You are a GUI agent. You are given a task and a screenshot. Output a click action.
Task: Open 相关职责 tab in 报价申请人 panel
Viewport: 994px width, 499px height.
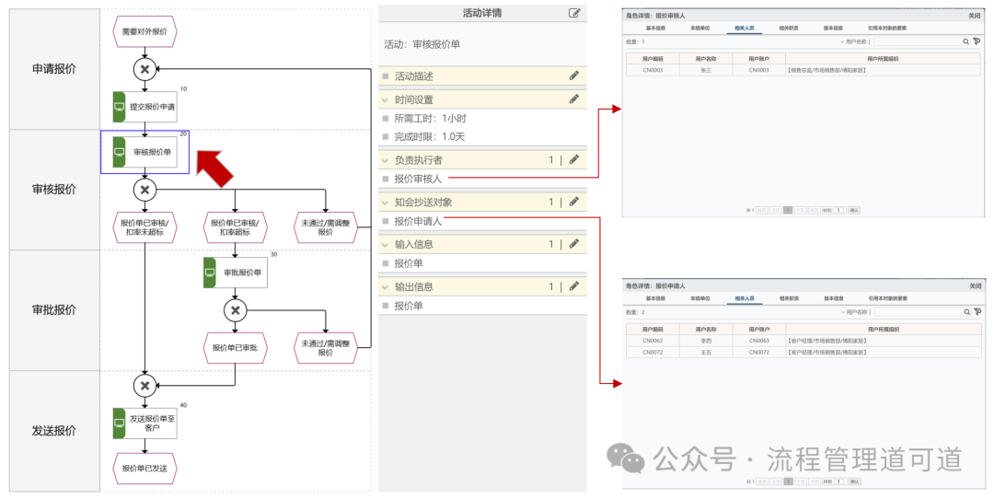(789, 298)
